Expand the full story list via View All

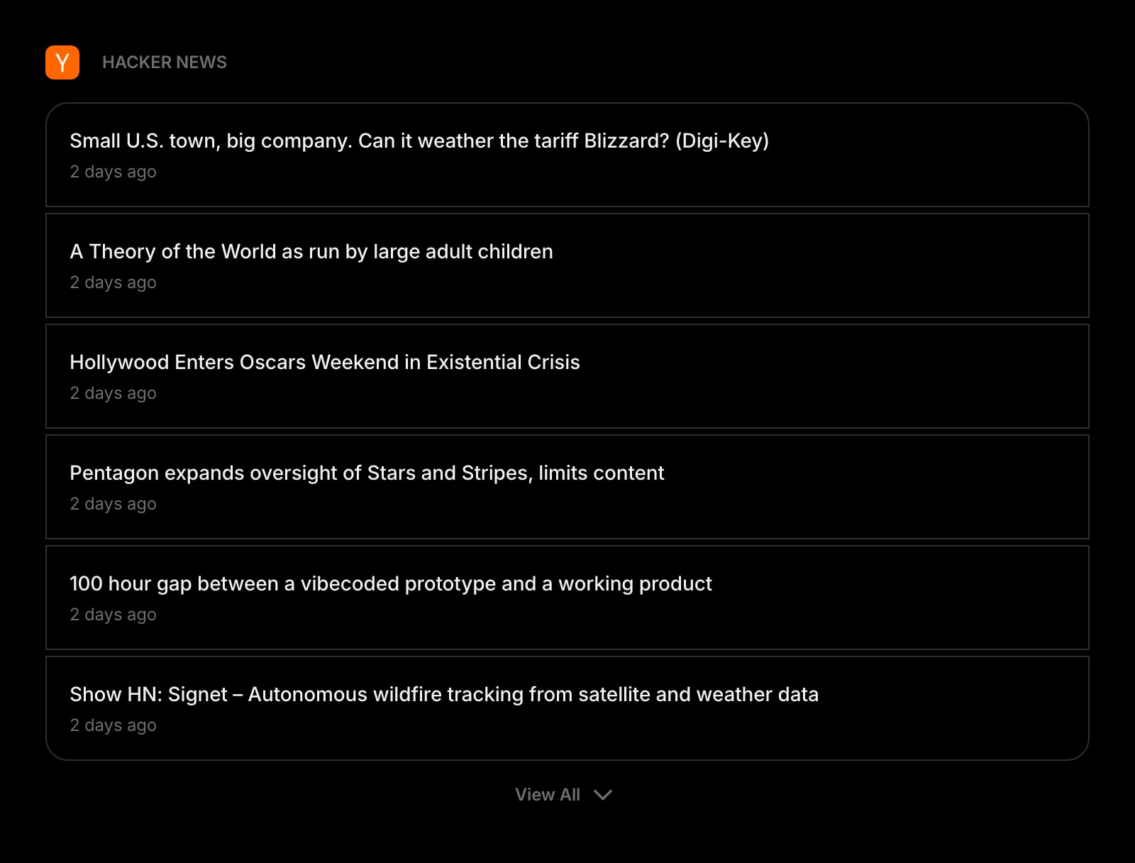click(x=548, y=795)
